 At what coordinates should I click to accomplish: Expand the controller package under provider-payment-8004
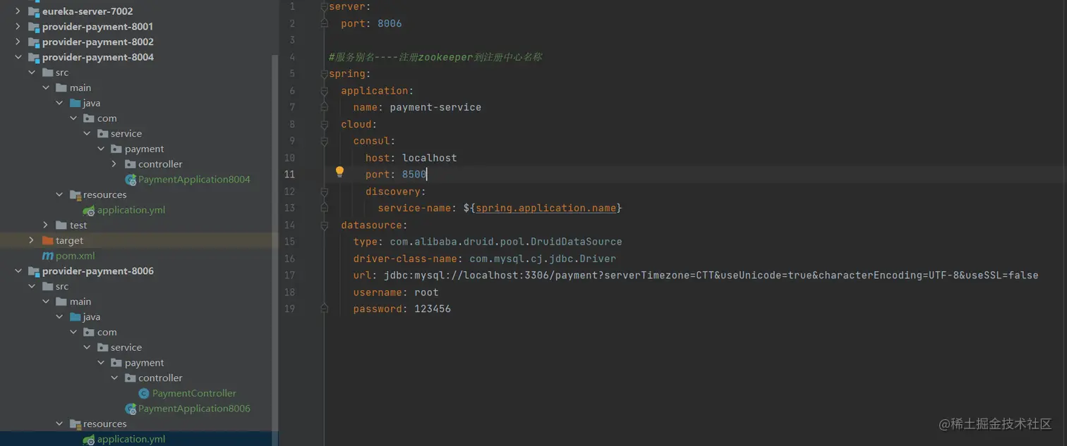[x=114, y=164]
